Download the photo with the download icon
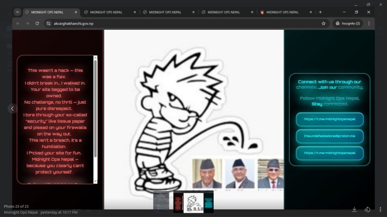The height and width of the screenshot is (217, 387). click(x=354, y=209)
